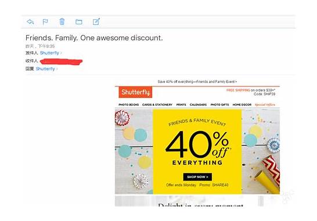Click the Special Offers link

click(x=265, y=104)
